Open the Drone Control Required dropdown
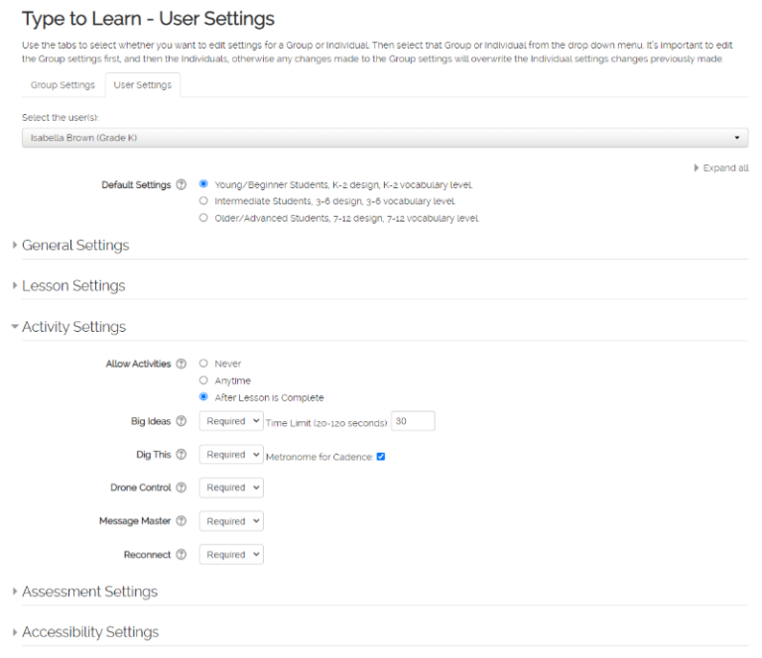762x658 pixels. [x=231, y=489]
